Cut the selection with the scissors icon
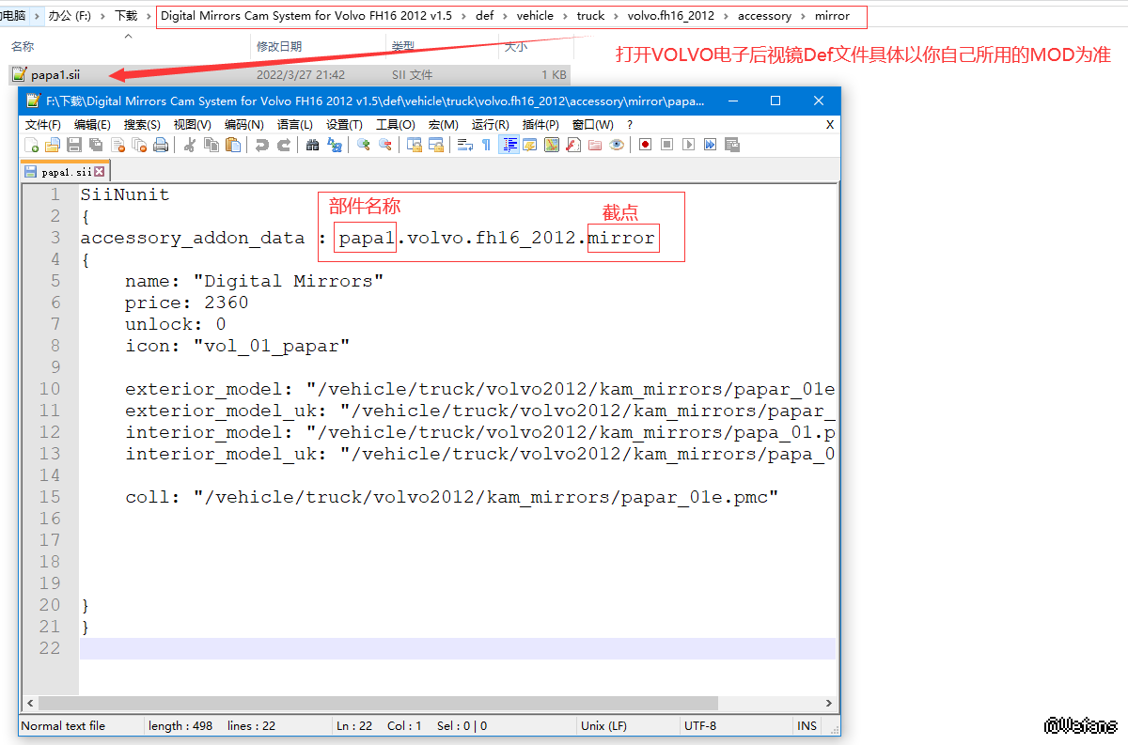 [x=189, y=145]
